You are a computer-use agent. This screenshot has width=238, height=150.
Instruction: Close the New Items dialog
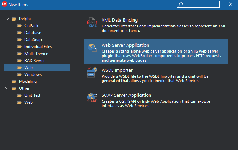click(x=231, y=4)
